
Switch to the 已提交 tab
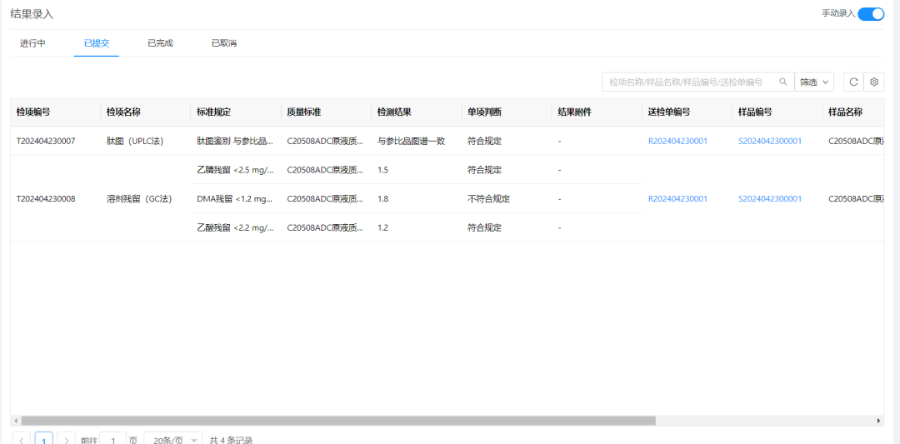pos(97,43)
